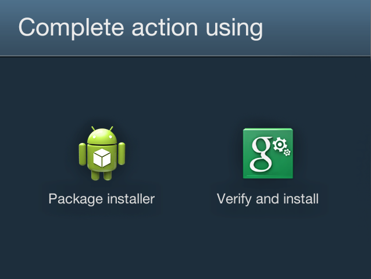Select the green Google settings icon
The height and width of the screenshot is (279, 371).
click(268, 153)
